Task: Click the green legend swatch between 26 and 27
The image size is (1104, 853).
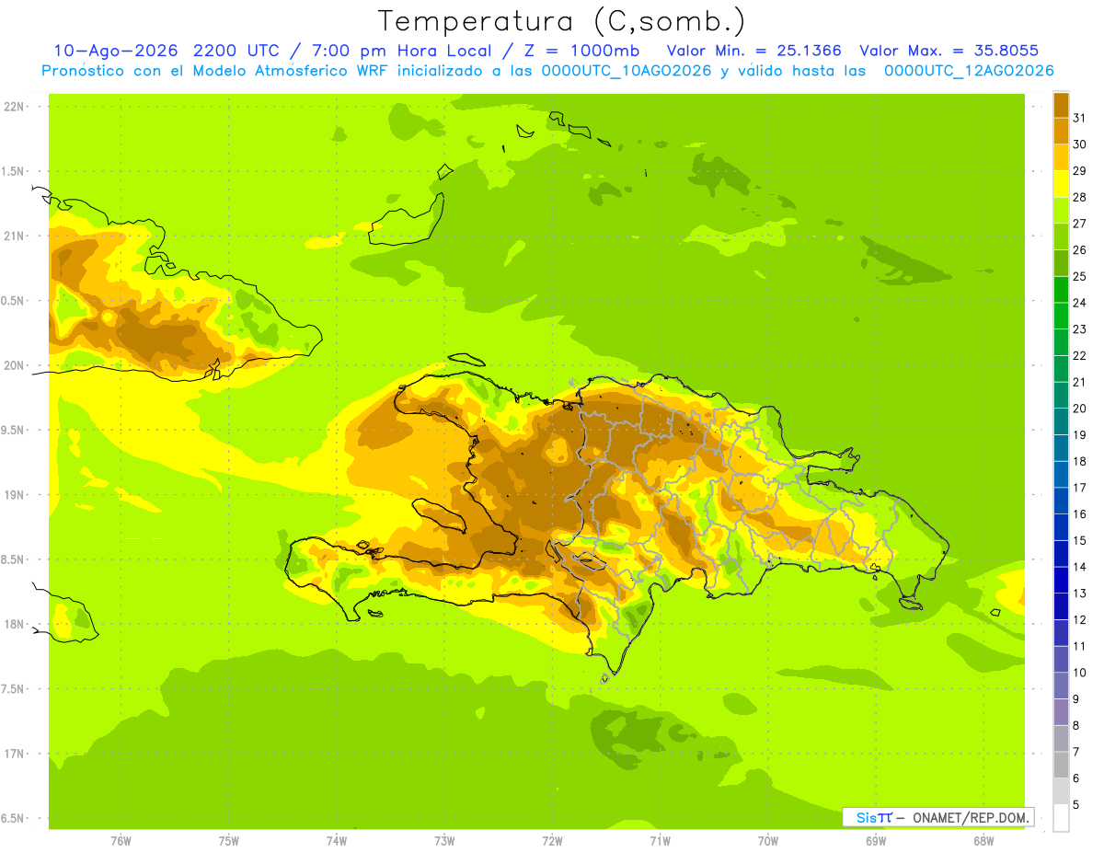Action: pyautogui.click(x=1061, y=236)
